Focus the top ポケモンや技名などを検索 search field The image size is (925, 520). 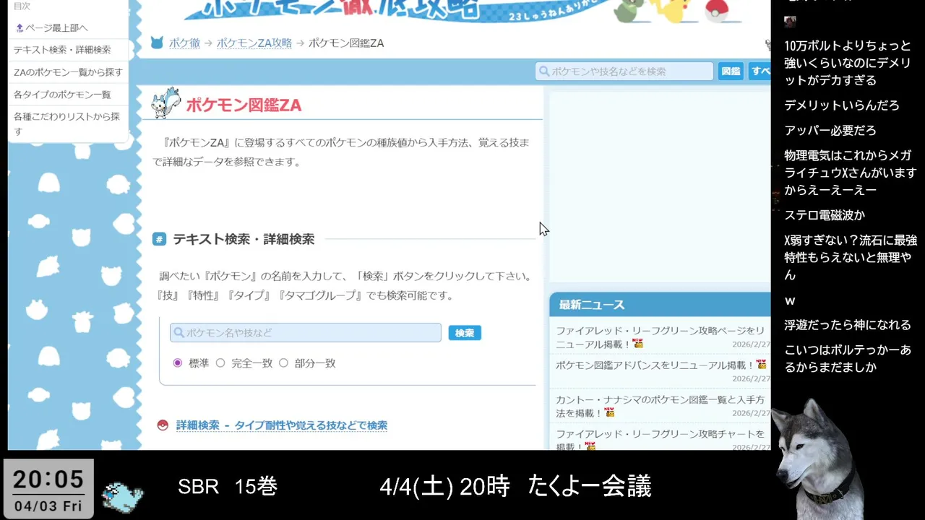(x=624, y=71)
